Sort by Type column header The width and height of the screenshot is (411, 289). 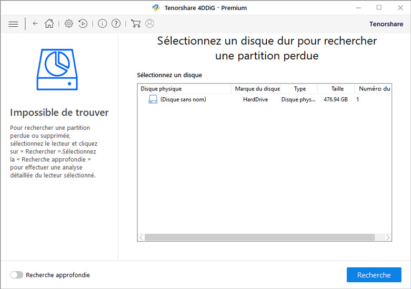tap(299, 89)
